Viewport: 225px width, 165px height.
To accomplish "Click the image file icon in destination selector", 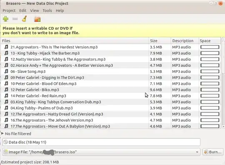I will pyautogui.click(x=5, y=152).
